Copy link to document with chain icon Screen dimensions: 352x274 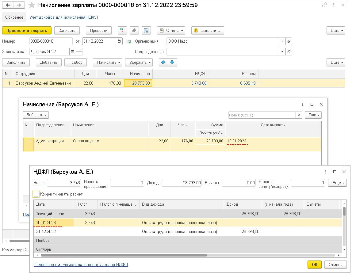[x=324, y=5]
